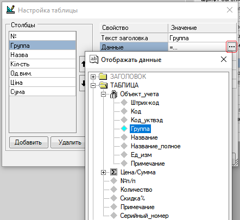Screen dimensions: 240x220
Task: Click the Удалить button
Action: click(68, 142)
